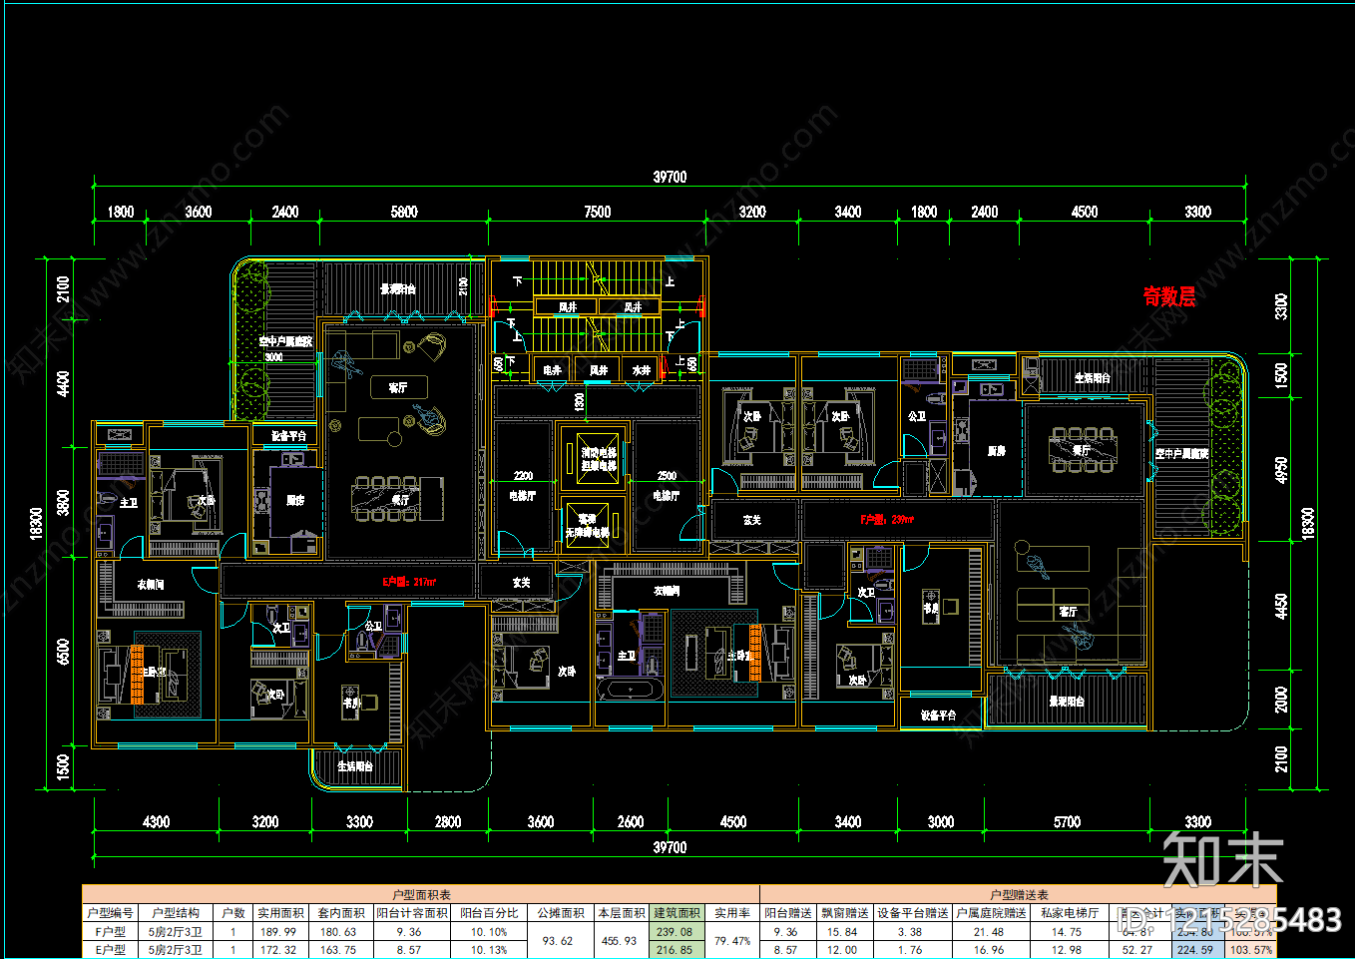The image size is (1355, 959).
Task: Select the 'E户型' row label cell
Action: pyautogui.click(x=110, y=950)
